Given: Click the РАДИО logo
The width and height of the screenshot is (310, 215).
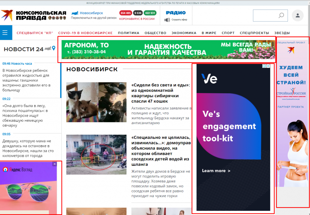Looking at the screenshot, I should pos(176,13).
